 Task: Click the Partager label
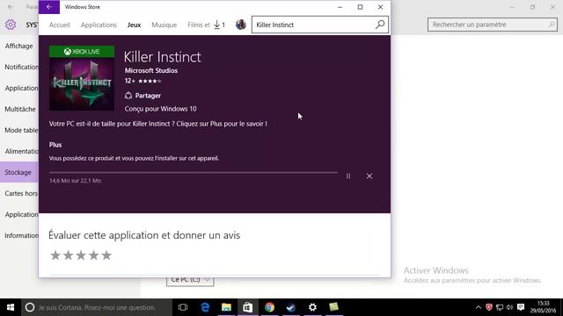pos(148,96)
